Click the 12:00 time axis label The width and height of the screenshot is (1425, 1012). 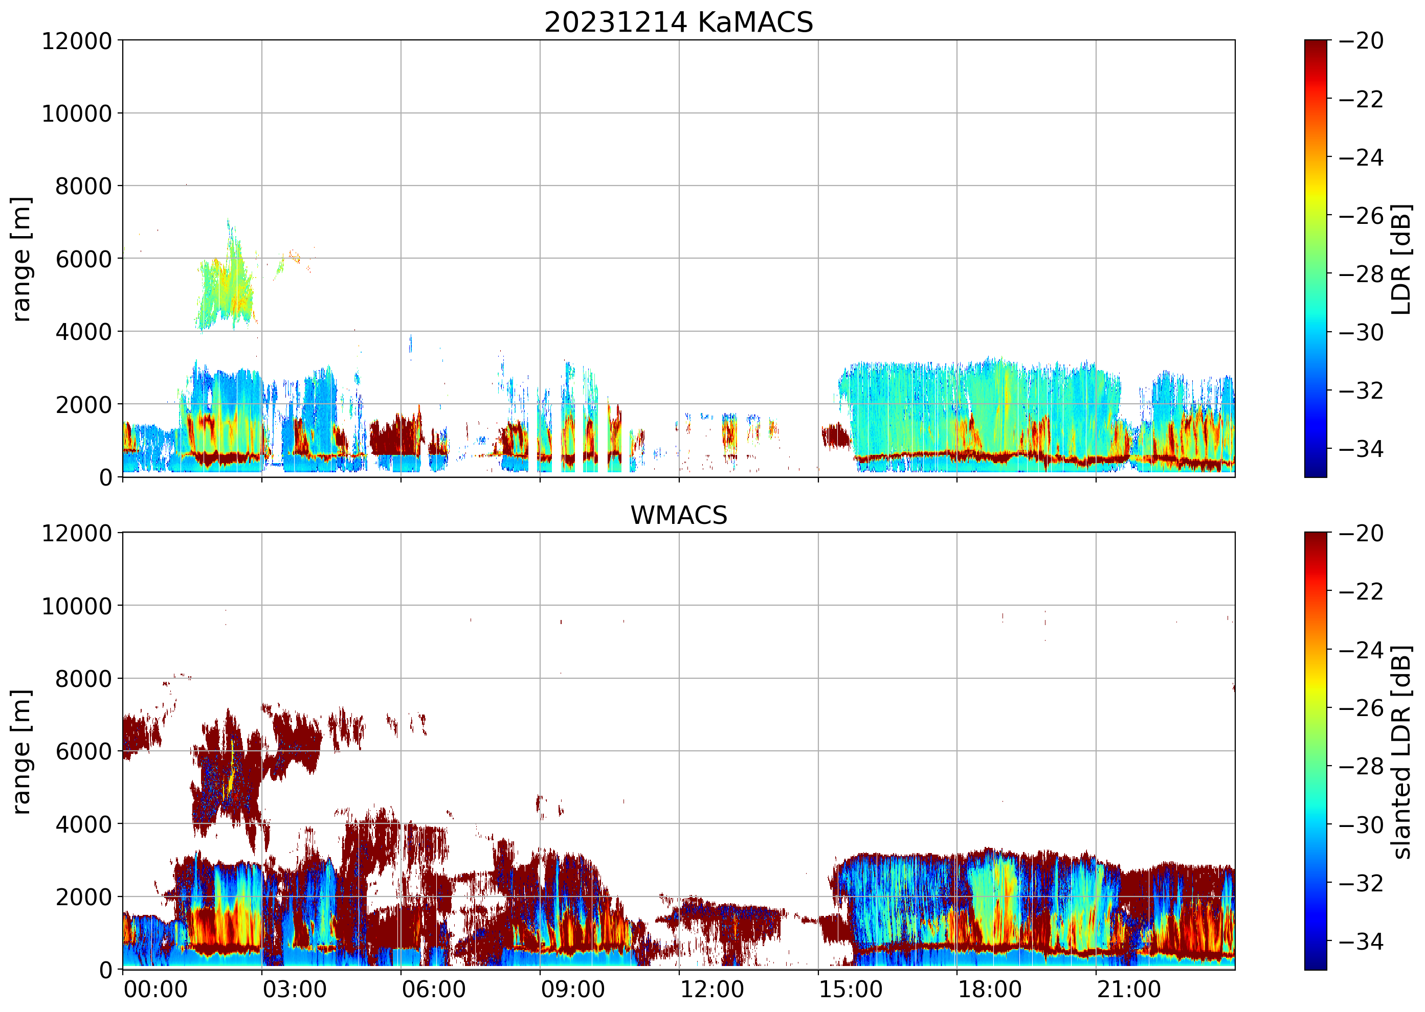coord(711,989)
